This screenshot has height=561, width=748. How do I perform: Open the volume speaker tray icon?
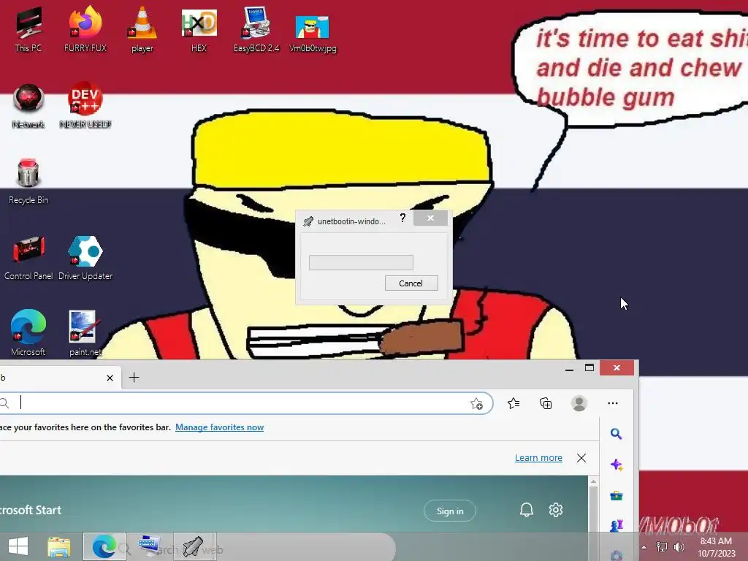click(x=679, y=547)
